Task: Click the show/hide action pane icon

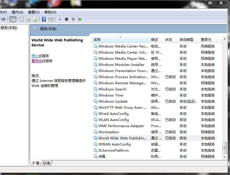Action: point(51,20)
